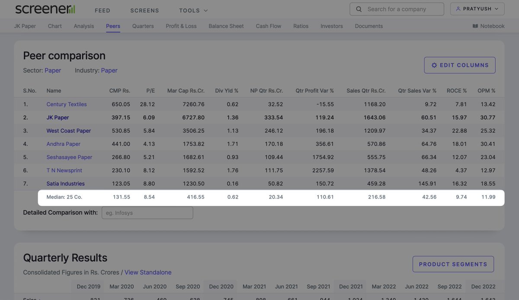Click the gear icon in Edit Columns
The height and width of the screenshot is (300, 519).
[434, 65]
